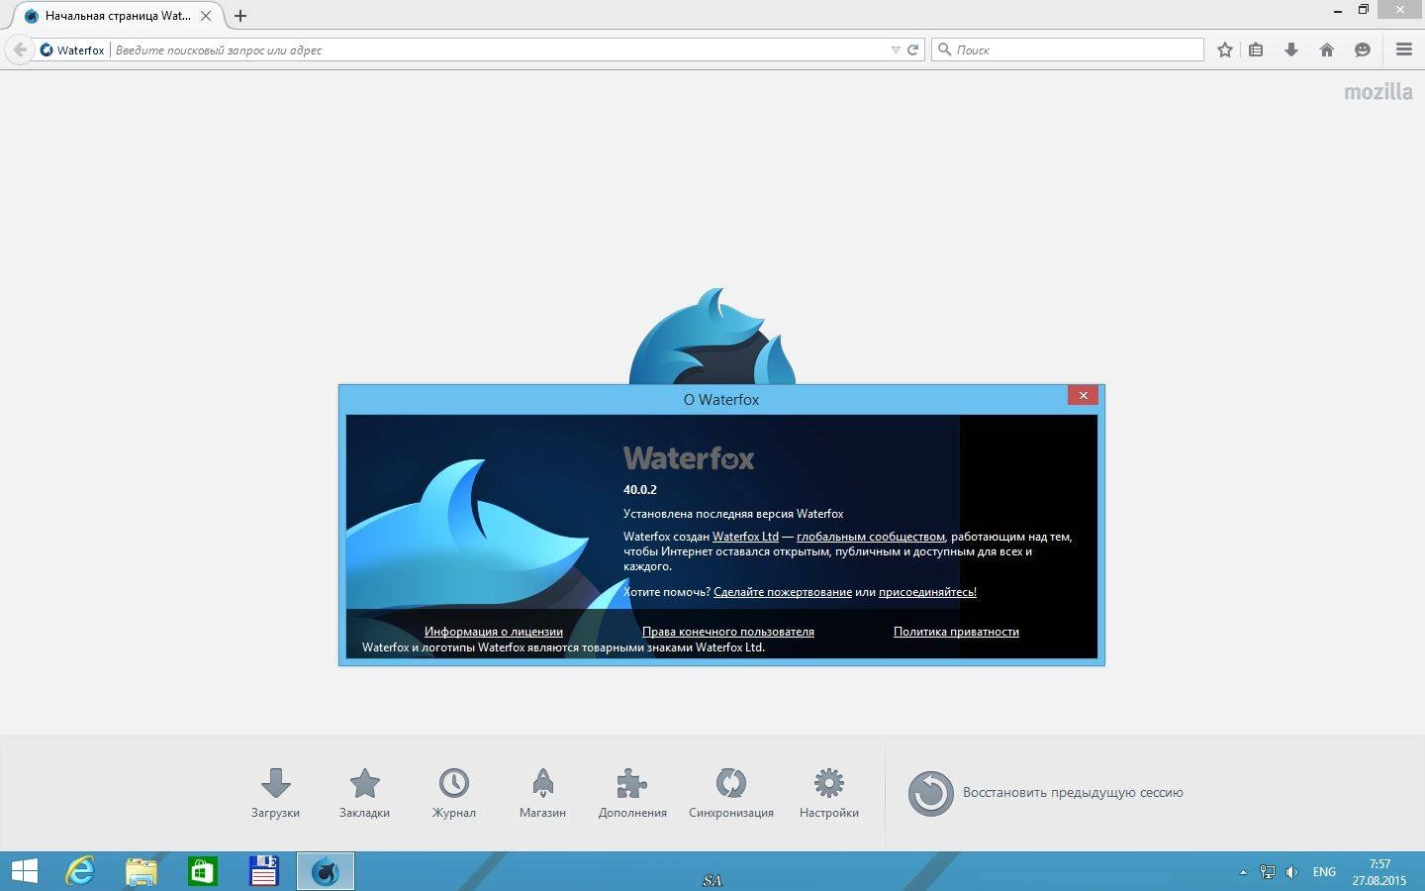Open the address bar history dropdown arrow
The width and height of the screenshot is (1425, 891).
(896, 49)
